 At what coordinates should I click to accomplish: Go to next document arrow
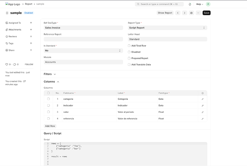coord(184,13)
